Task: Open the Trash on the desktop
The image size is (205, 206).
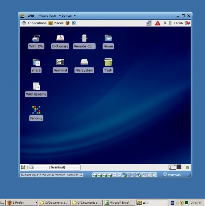Action: 108,62
